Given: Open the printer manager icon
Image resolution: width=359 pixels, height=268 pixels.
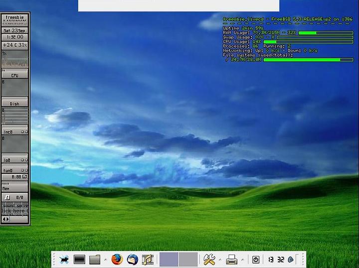Looking at the screenshot, I should pos(232,260).
